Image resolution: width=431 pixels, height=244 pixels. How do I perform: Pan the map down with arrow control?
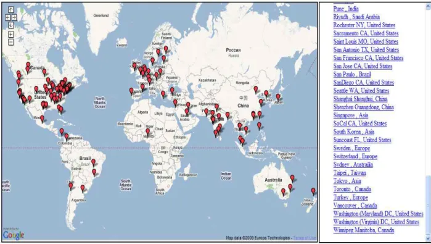coord(10,25)
